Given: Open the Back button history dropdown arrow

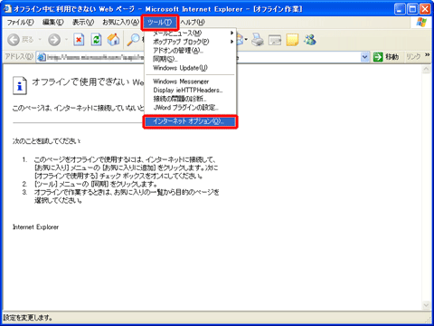Looking at the screenshot, I should click(40, 40).
